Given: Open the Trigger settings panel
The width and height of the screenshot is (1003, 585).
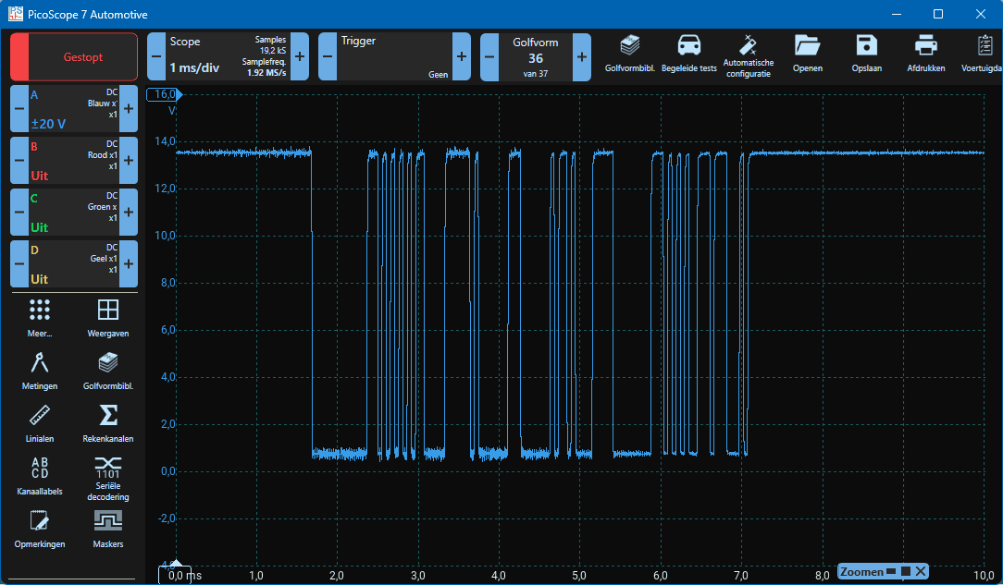Looking at the screenshot, I should pyautogui.click(x=394, y=56).
